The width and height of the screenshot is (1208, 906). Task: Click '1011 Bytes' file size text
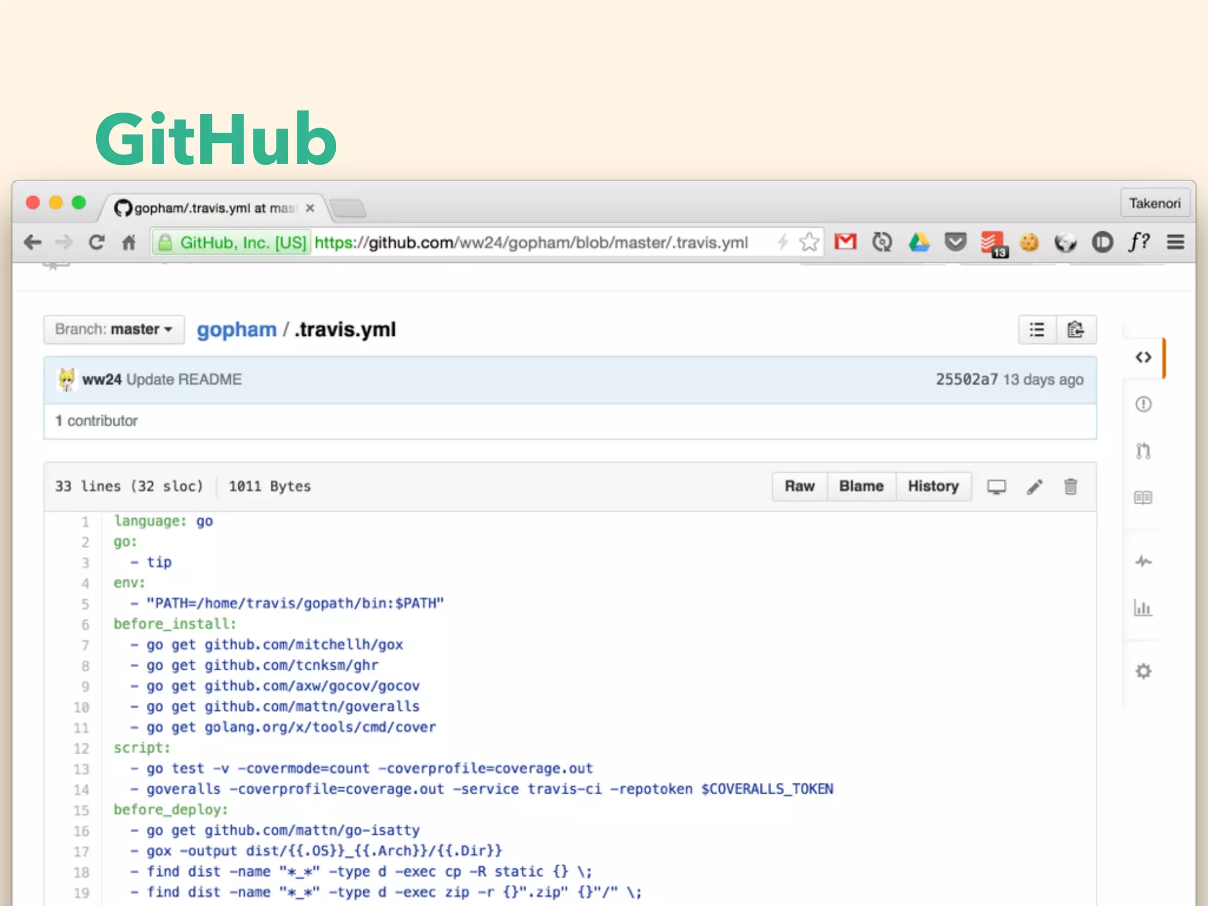[x=270, y=487]
